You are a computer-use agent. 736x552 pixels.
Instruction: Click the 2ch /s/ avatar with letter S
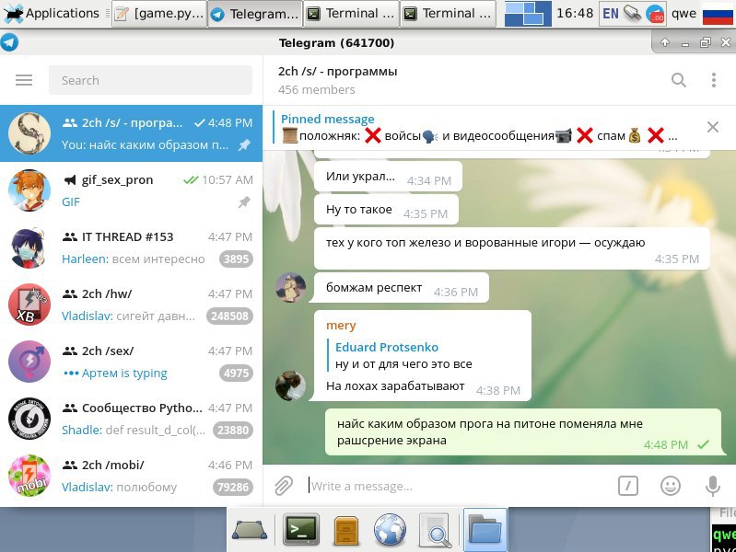tap(29, 133)
